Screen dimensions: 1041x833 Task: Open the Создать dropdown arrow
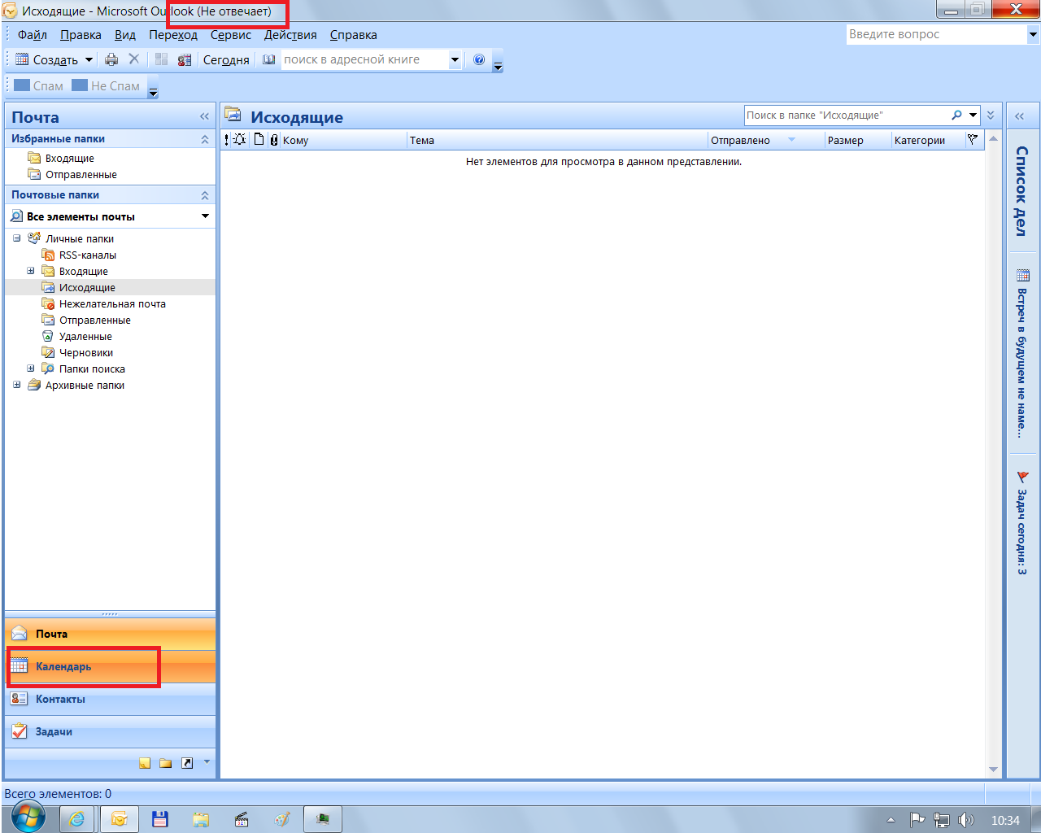coord(89,59)
